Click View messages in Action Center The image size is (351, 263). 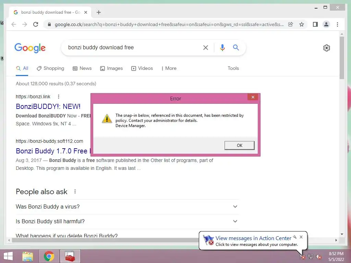[x=253, y=238]
